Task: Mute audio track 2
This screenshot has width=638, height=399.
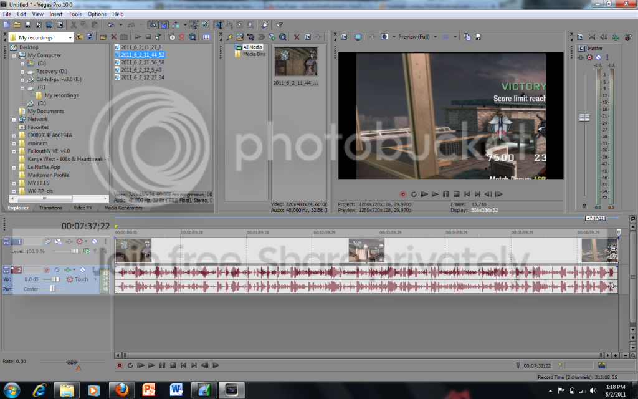Action: coord(83,270)
